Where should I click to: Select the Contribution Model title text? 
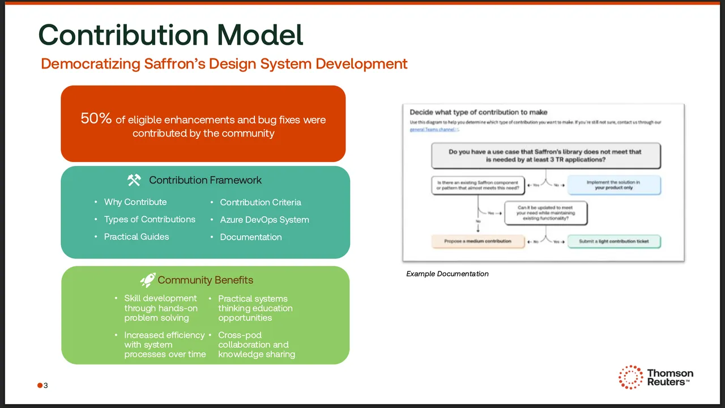[170, 35]
